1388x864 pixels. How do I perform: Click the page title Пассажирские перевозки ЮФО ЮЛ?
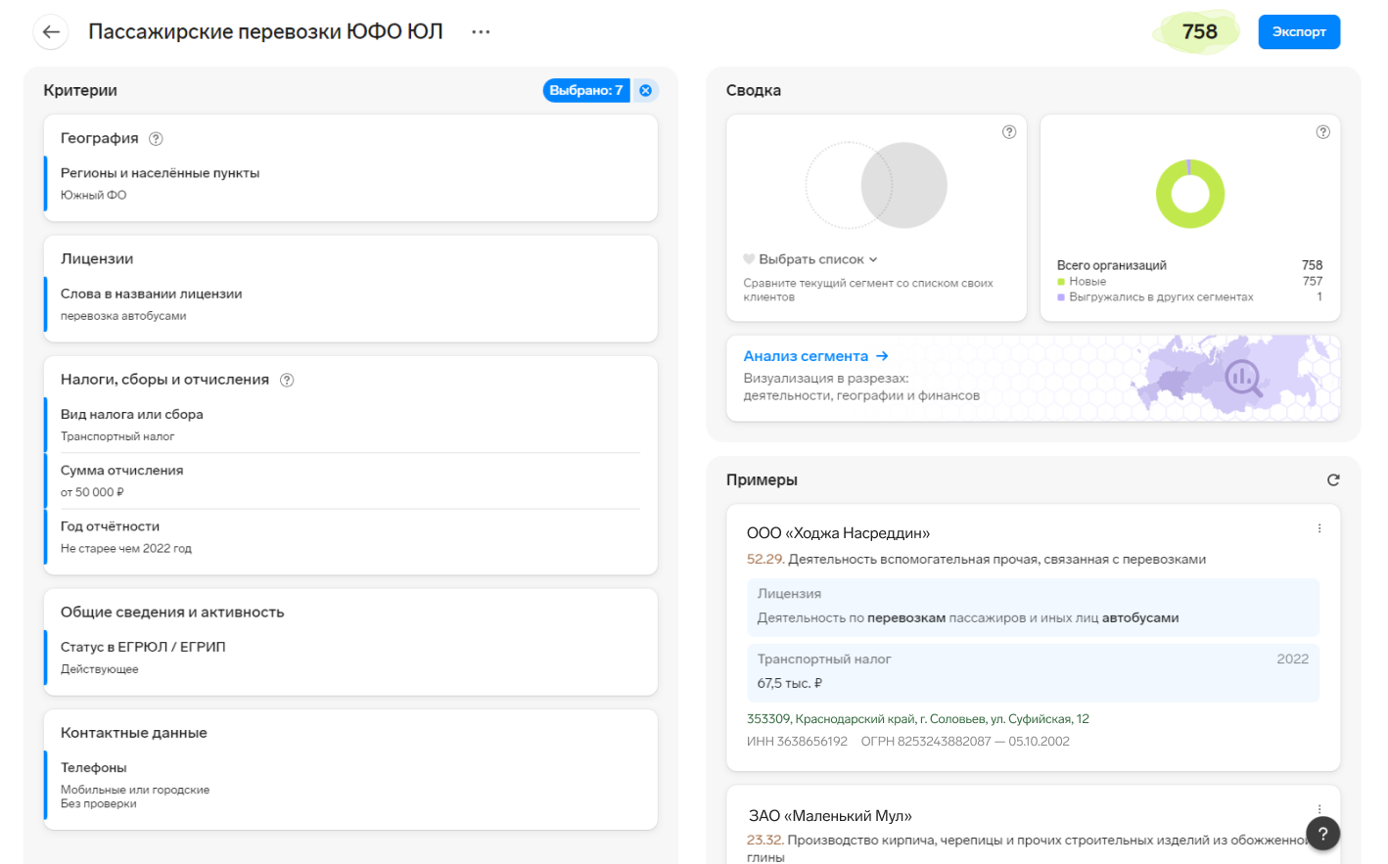pyautogui.click(x=265, y=31)
